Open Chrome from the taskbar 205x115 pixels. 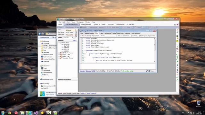pyautogui.click(x=9, y=113)
